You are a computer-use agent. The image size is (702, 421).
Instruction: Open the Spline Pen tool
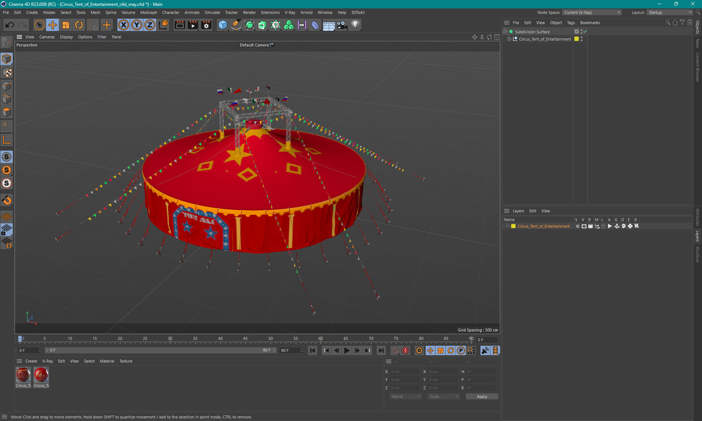236,25
